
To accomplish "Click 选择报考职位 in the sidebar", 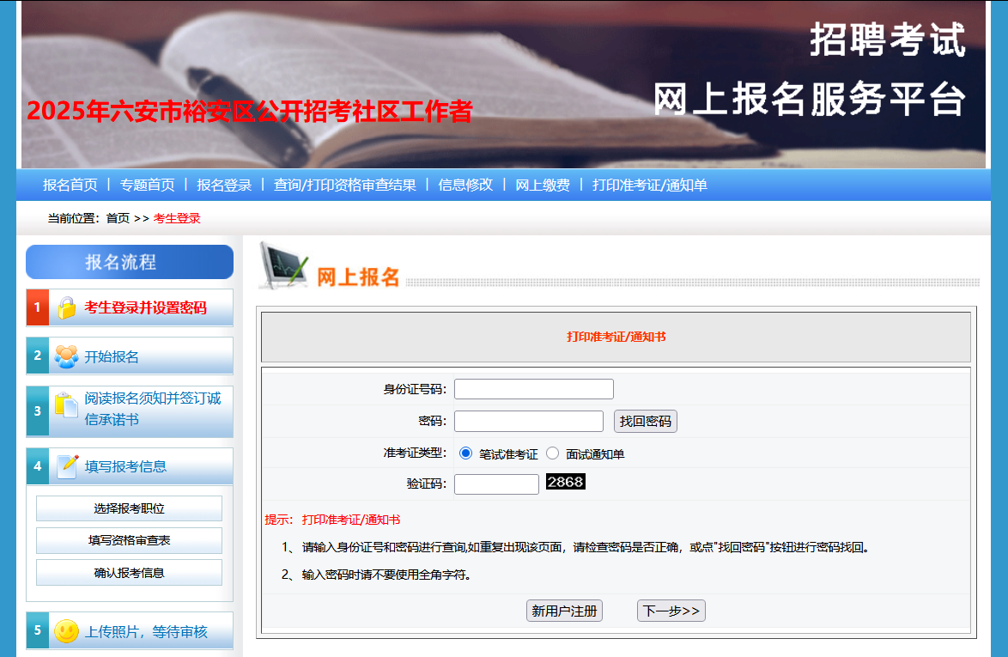I will 129,508.
